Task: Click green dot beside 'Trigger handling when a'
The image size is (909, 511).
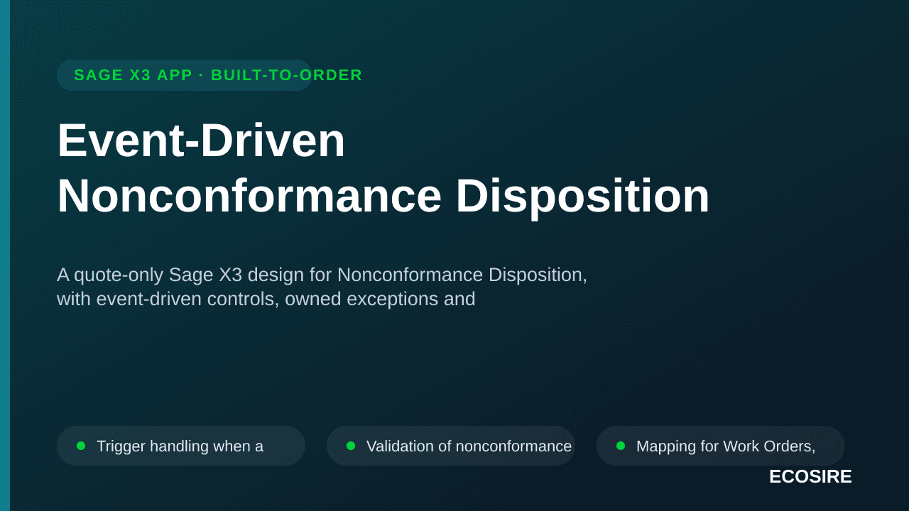Action: [x=81, y=446]
